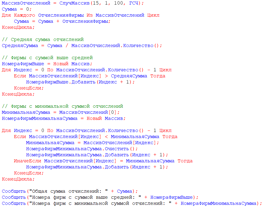Click the line "НомераФирмВыше = Новый Массив;"
The height and width of the screenshot is (210, 268).
click(x=47, y=64)
